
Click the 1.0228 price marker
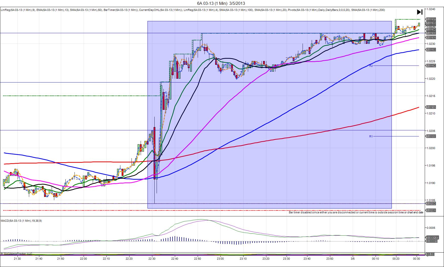pos(431,50)
